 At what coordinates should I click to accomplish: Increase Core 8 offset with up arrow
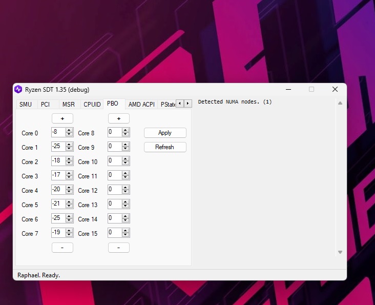(x=126, y=130)
